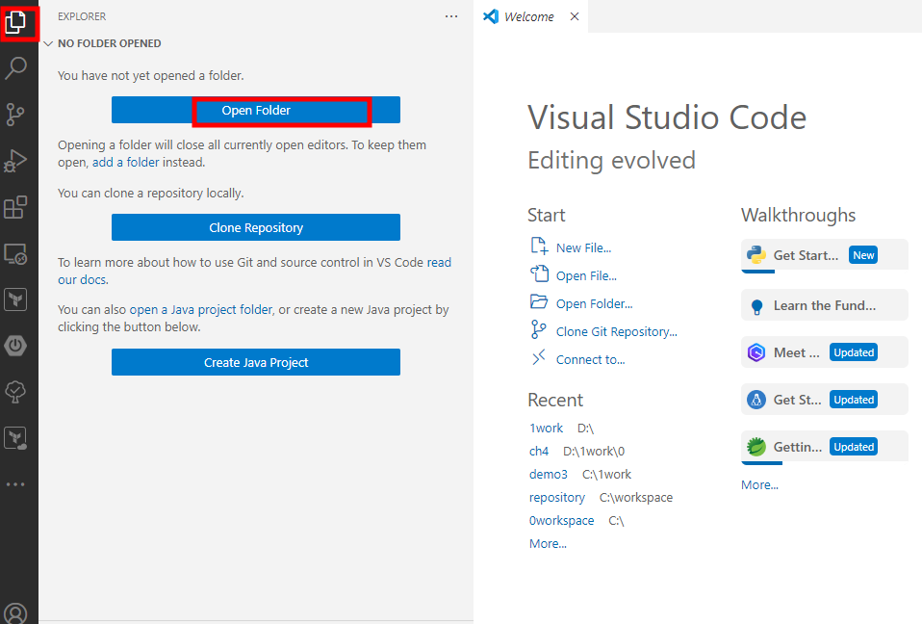
Task: Click the Open Folder button
Action: click(256, 111)
